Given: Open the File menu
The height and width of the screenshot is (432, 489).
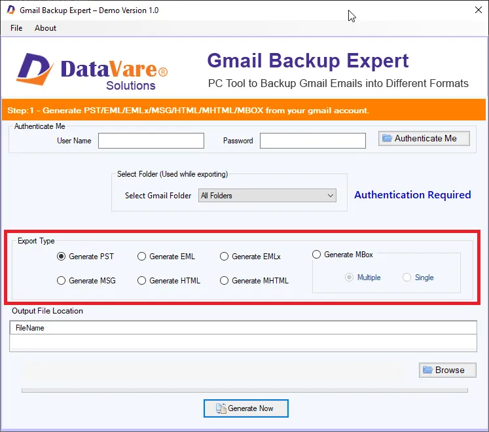Looking at the screenshot, I should (16, 28).
